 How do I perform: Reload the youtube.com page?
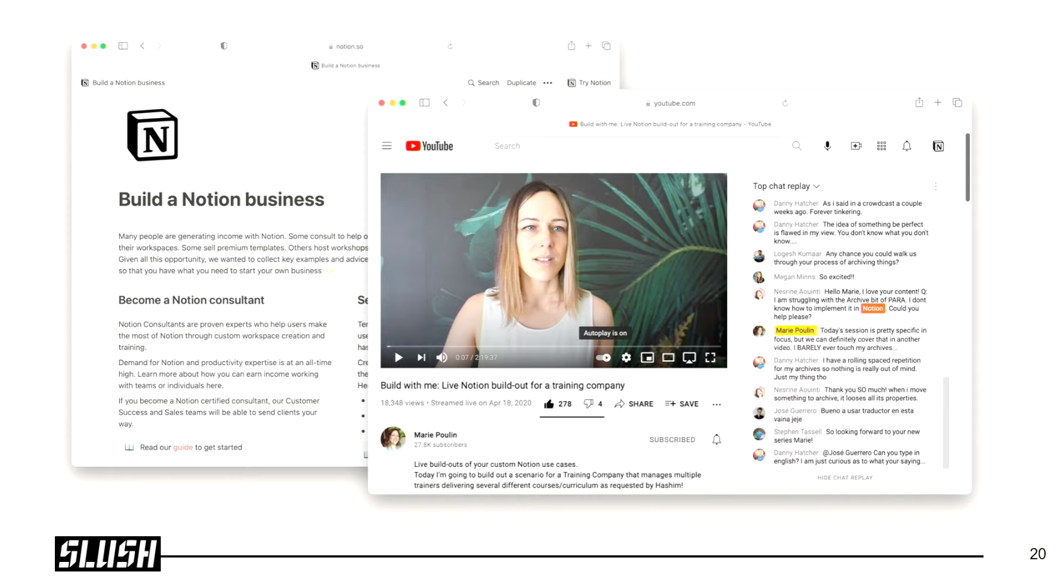coord(785,103)
